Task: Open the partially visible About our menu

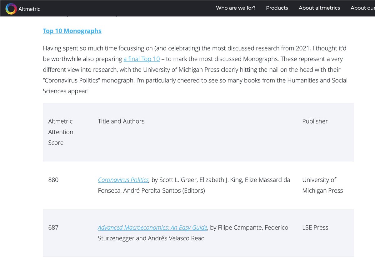Action: click(362, 8)
